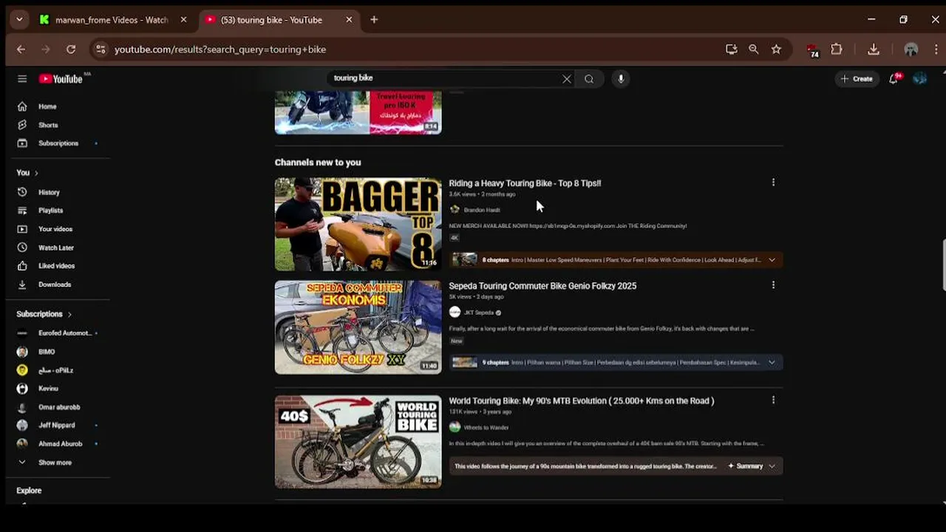Open the tab search dropdown arrow
The width and height of the screenshot is (946, 532).
click(19, 20)
